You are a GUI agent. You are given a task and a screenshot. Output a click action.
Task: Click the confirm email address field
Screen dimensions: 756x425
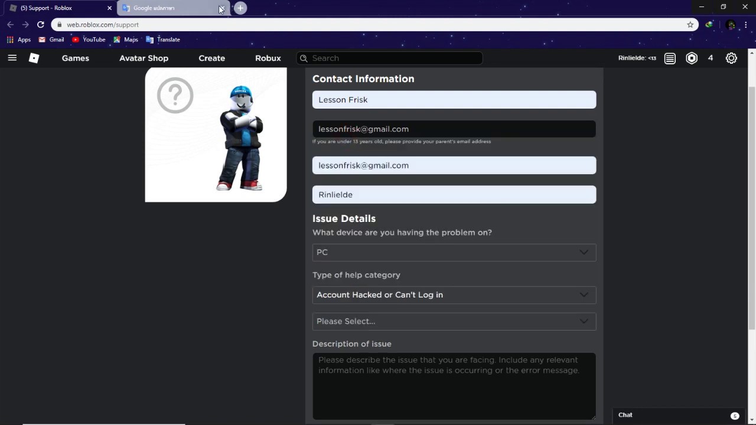(x=454, y=165)
